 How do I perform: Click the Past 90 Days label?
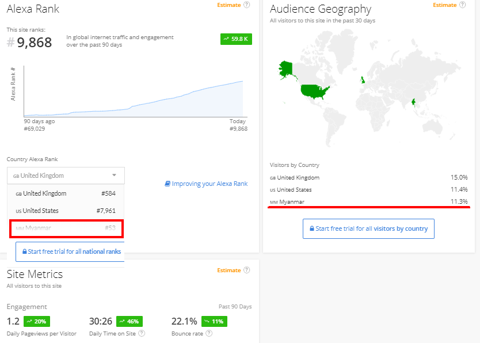tap(235, 307)
